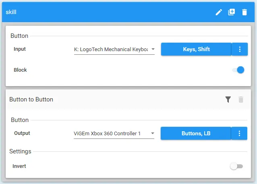
Task: Click the Block option label
Action: pos(20,70)
